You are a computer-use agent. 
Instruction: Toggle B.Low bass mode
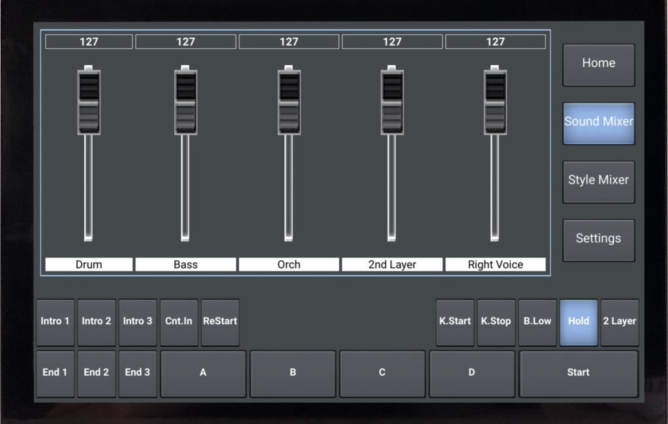click(537, 322)
